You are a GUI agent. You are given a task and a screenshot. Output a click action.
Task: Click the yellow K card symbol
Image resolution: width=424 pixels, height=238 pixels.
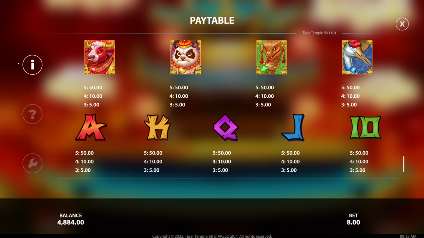tap(157, 128)
